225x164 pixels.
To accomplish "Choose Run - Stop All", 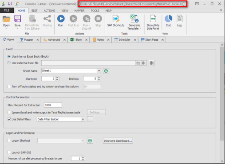I will [87, 23].
